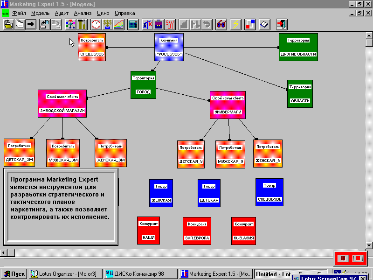The height and width of the screenshot is (280, 373).
Task: Click the dollar signs funnel icon
Action: [108, 24]
